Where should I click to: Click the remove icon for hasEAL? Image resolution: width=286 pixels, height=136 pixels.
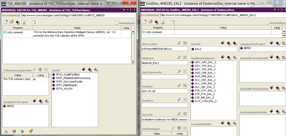click(235, 43)
